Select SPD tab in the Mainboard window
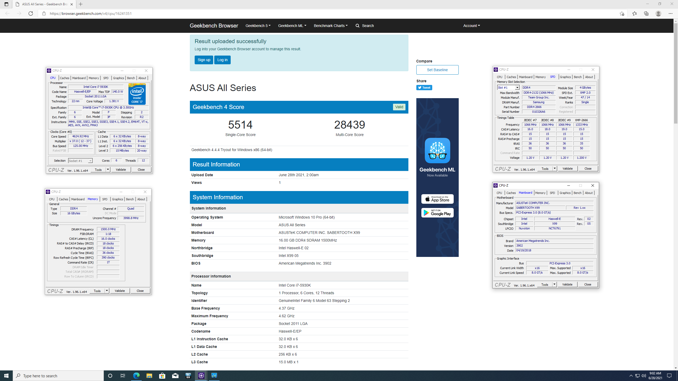 pos(552,193)
